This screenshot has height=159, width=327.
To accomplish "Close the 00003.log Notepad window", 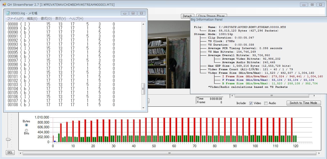I will coord(141,13).
